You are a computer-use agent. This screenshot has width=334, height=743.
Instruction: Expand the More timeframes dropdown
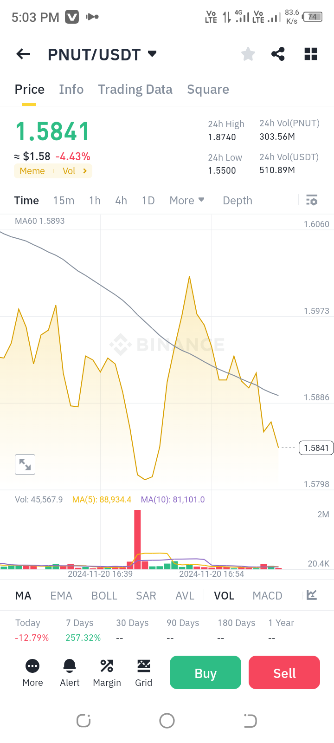click(x=187, y=201)
